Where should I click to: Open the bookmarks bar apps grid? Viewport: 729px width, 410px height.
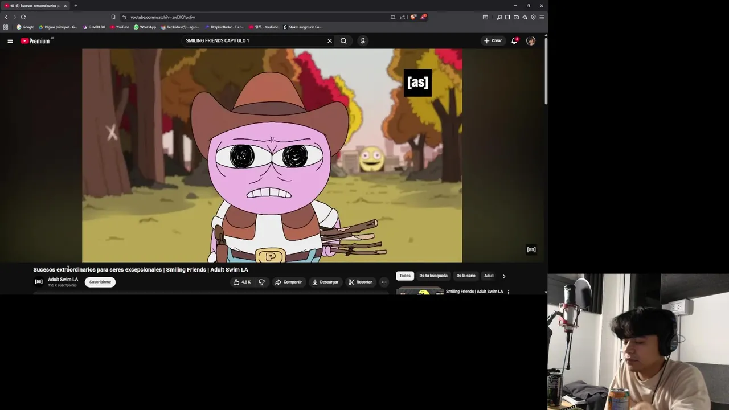pyautogui.click(x=6, y=27)
